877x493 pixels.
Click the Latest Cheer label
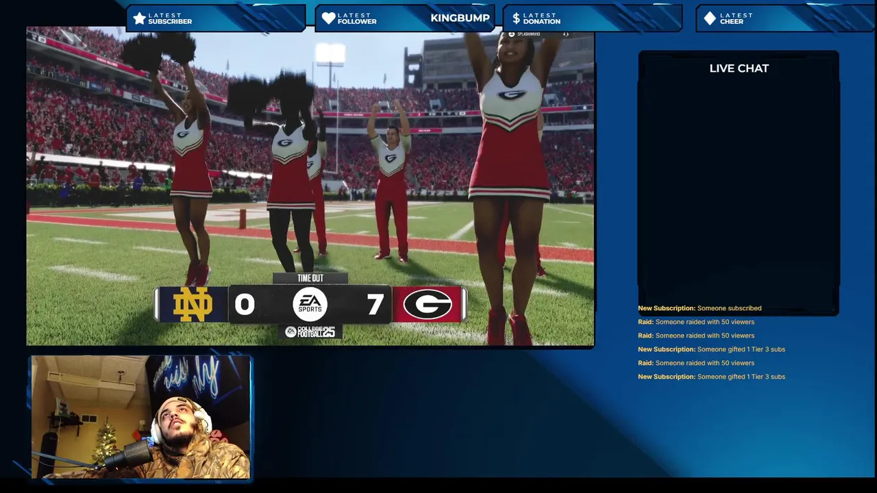(737, 18)
